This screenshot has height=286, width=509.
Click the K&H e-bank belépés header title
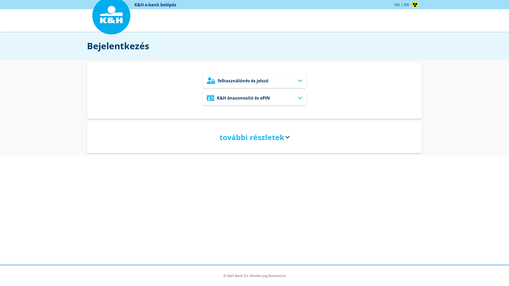[x=155, y=5]
